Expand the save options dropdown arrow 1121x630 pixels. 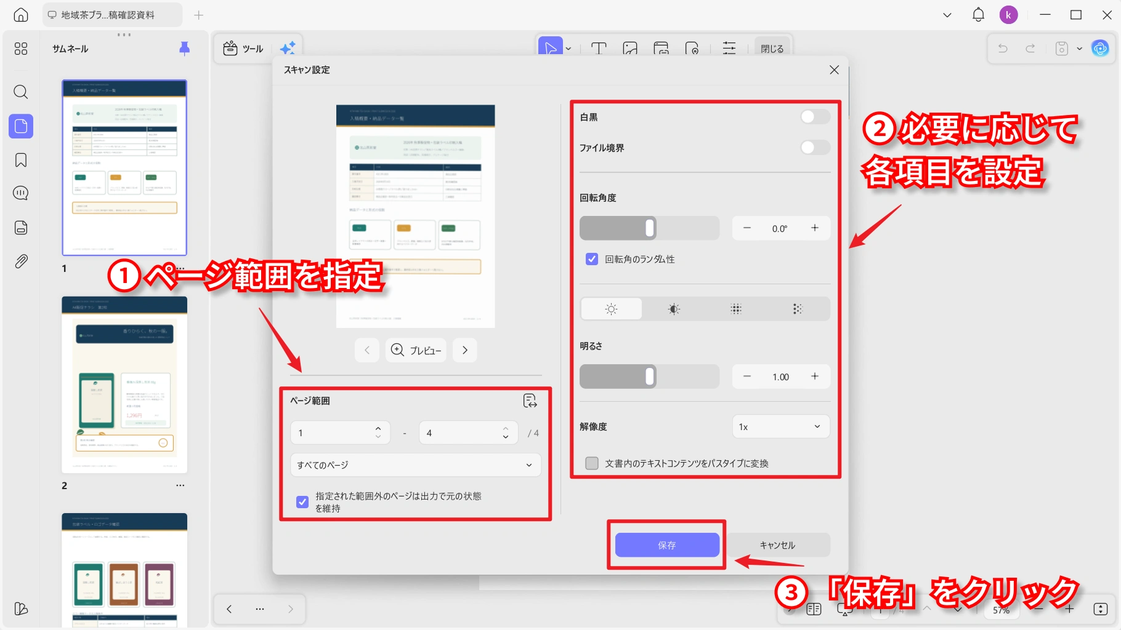point(1079,48)
